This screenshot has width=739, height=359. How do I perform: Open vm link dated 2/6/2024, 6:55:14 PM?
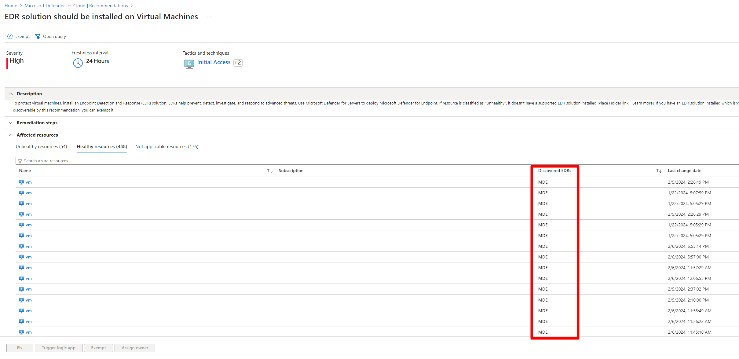(29, 247)
